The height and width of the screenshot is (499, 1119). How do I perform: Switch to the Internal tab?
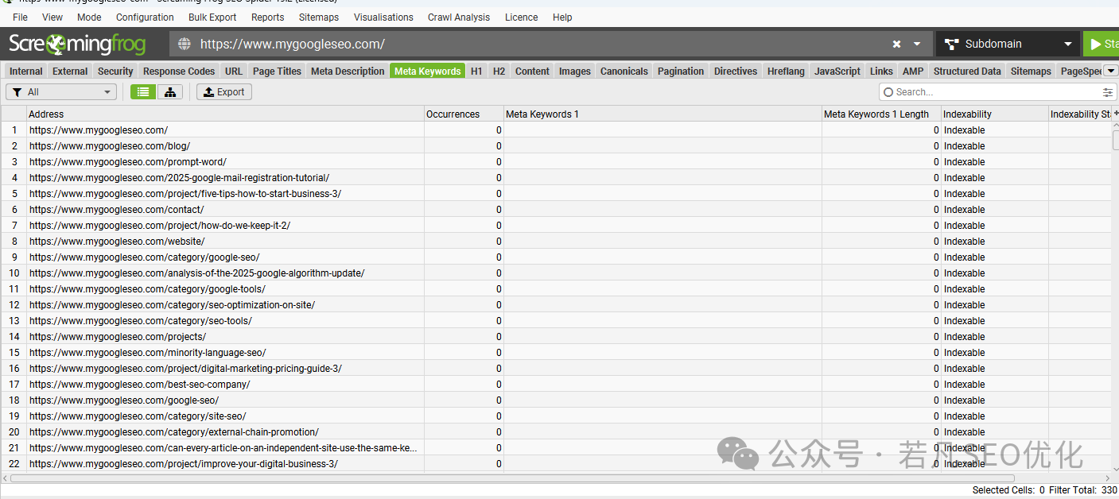coord(26,71)
